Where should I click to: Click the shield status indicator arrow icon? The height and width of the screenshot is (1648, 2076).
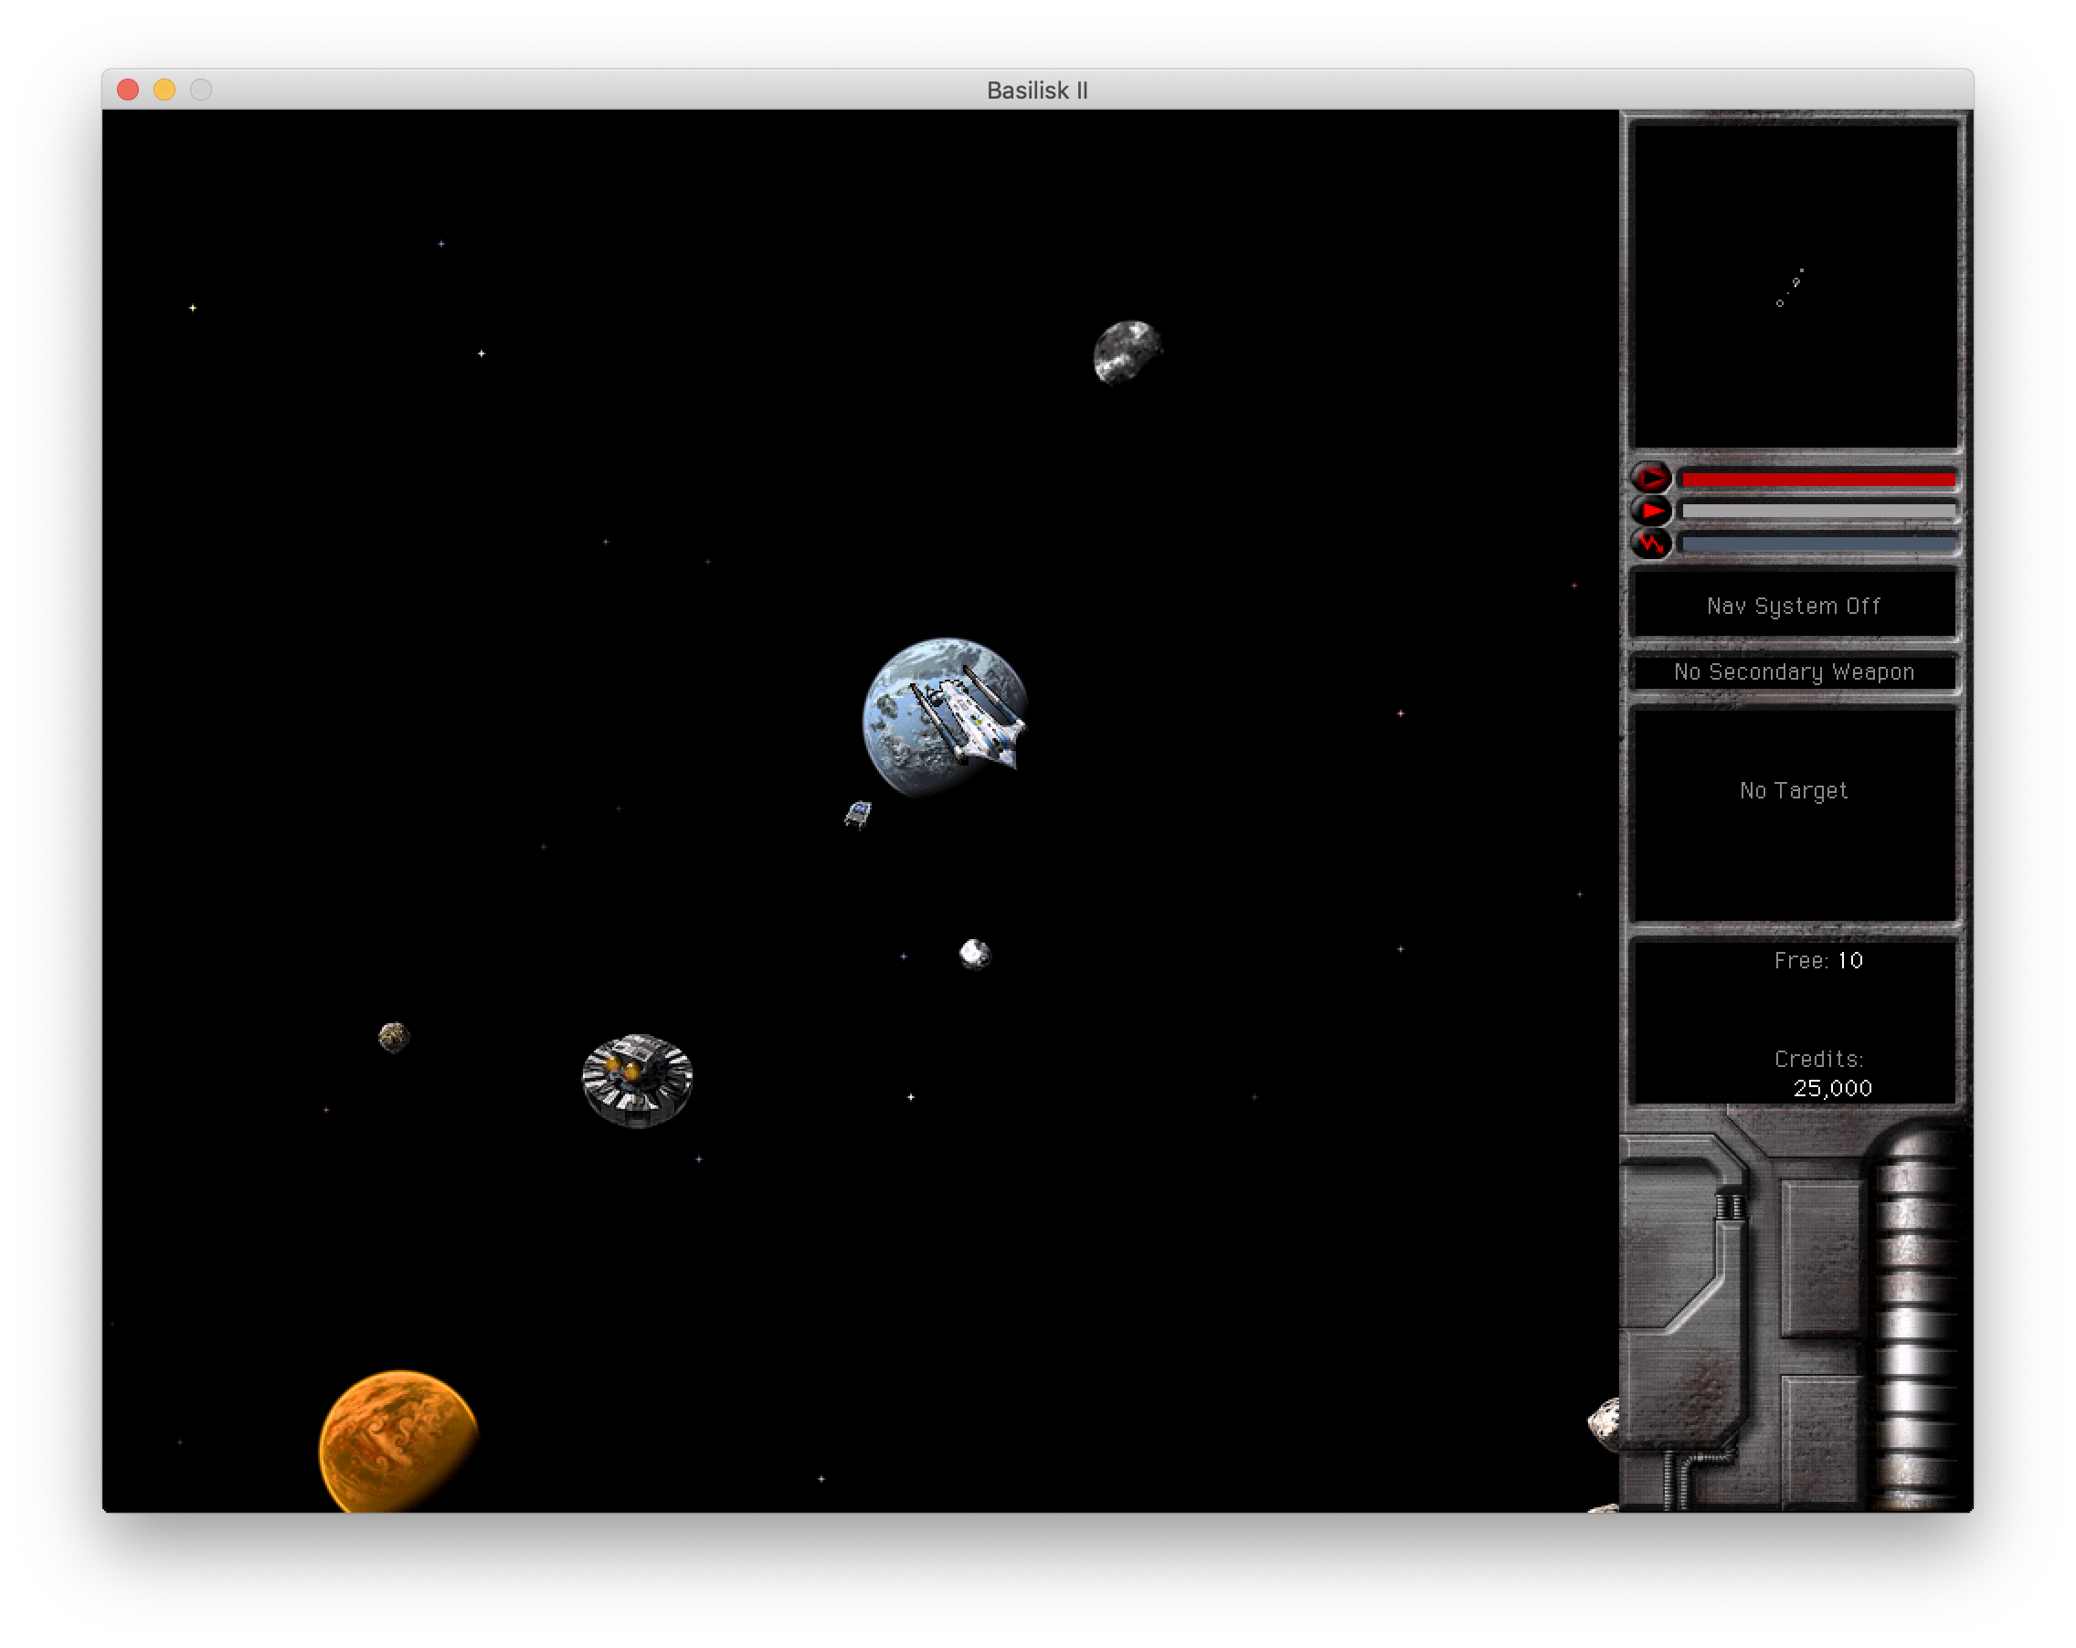[x=1652, y=478]
